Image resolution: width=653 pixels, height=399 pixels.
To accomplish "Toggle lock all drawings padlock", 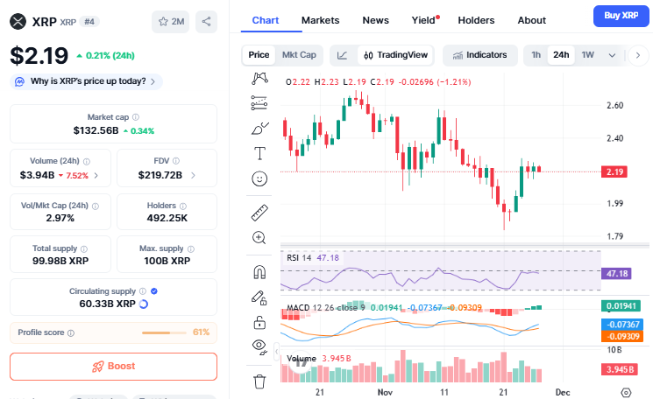I will pos(259,322).
